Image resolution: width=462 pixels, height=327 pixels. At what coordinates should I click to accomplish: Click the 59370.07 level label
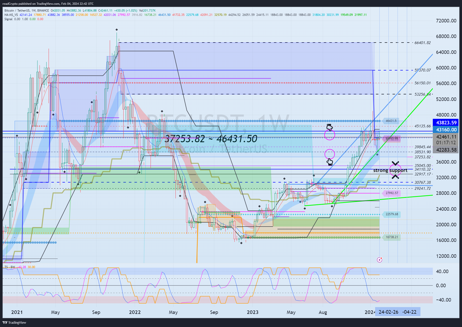point(422,70)
